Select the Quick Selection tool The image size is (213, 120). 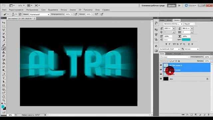tap(4, 33)
